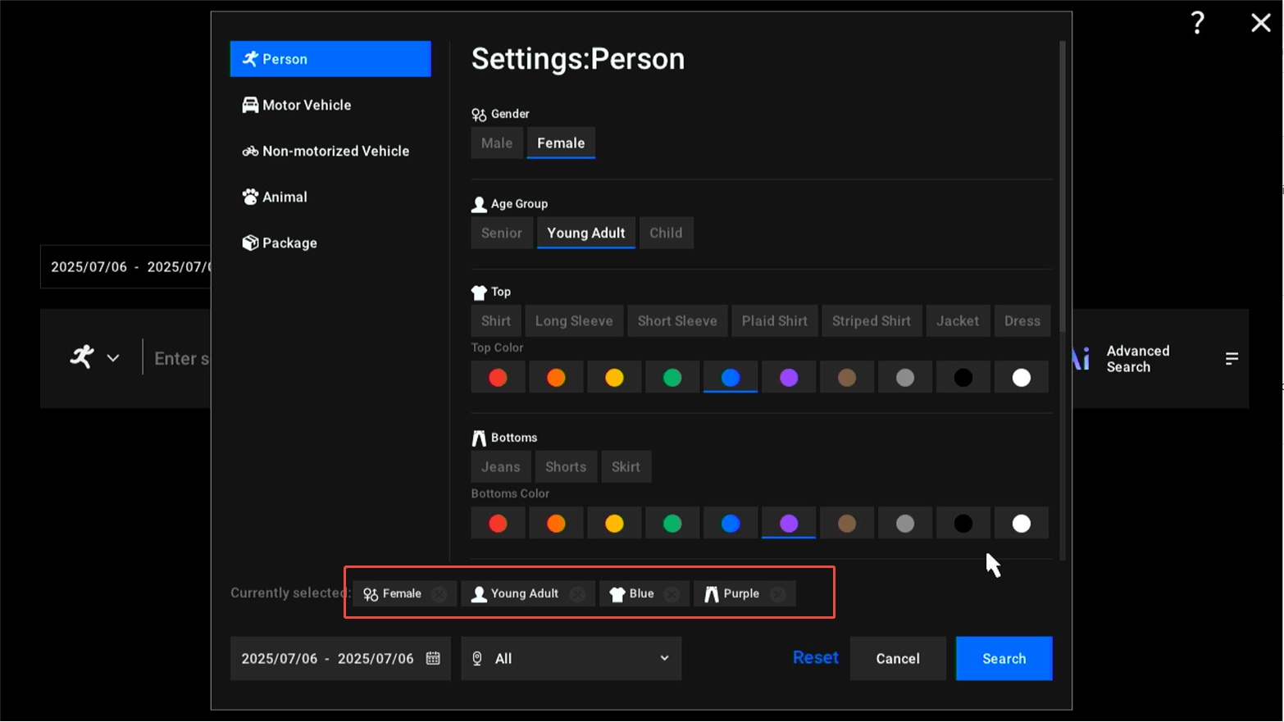The image size is (1284, 722).
Task: Pick blue as the bottoms color
Action: [731, 524]
